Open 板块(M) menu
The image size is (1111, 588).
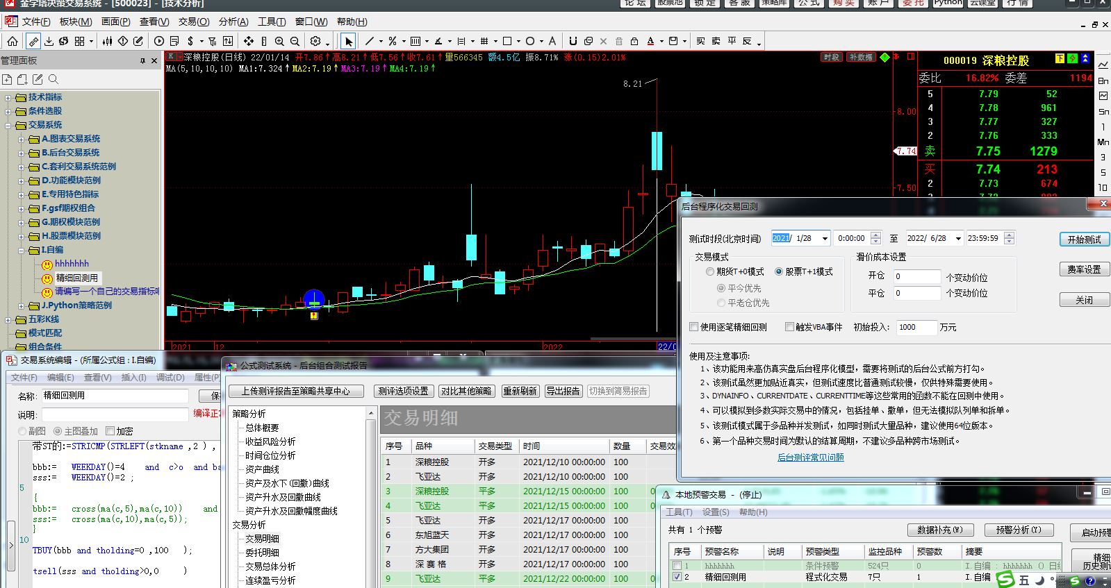tap(76, 22)
